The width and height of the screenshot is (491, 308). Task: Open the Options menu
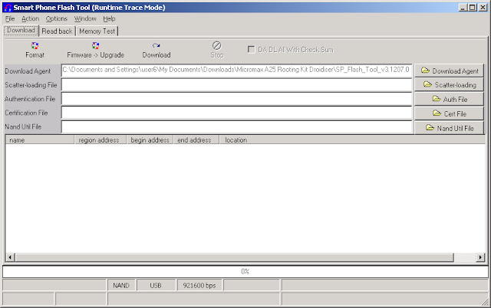[x=56, y=18]
